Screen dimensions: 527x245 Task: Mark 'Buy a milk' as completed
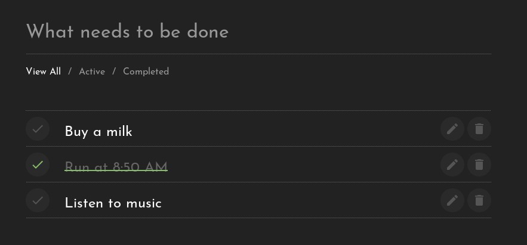(x=38, y=129)
